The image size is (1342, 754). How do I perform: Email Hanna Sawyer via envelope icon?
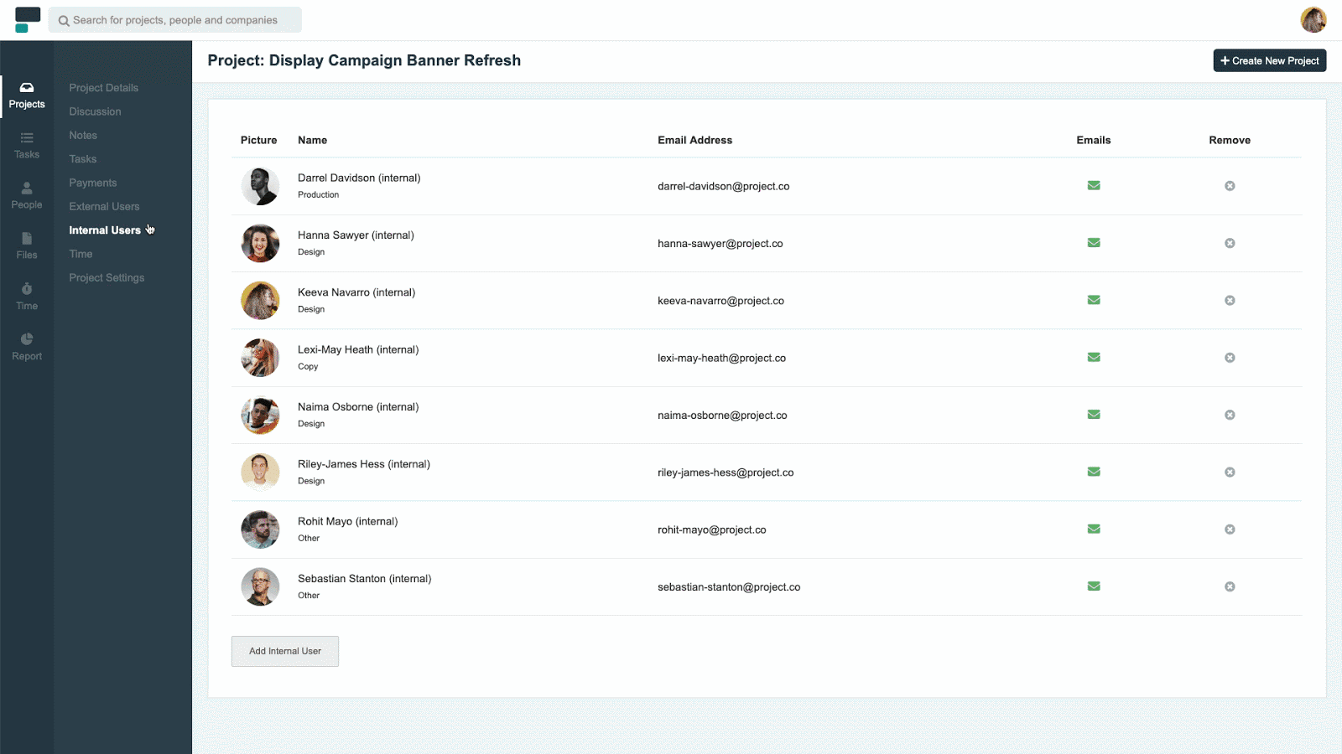(x=1094, y=243)
